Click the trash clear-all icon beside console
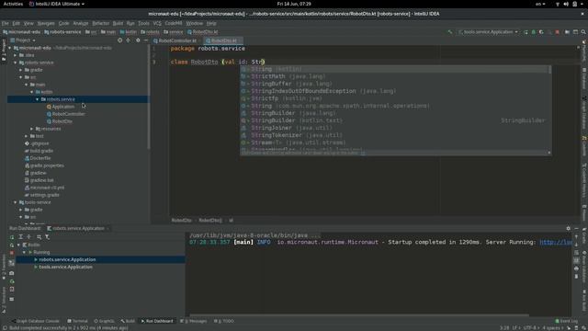588x331 pixels. 576,276
